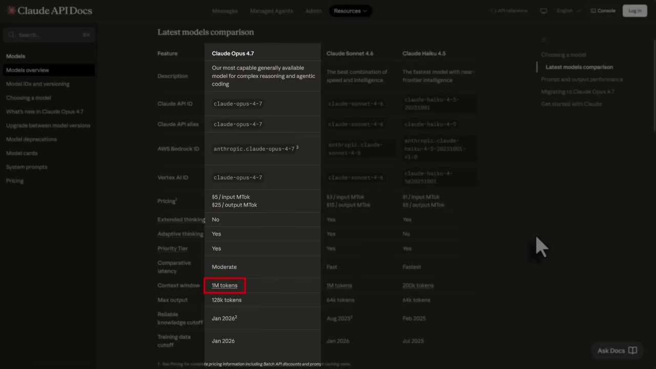Open What's new in Claude Opus 4.7

45,112
